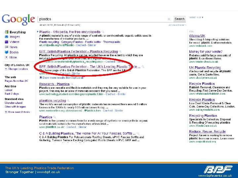Image resolution: width=238 pixels, height=178 pixels.
Task: Open plastics recycling result link
Action: pyautogui.click(x=53, y=101)
